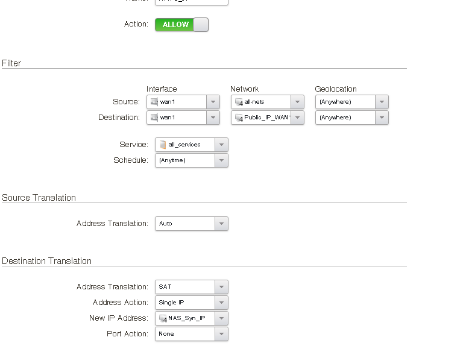Open the Source Geolocation (Anywhere) dropdown
The image size is (469, 349).
pyautogui.click(x=382, y=102)
